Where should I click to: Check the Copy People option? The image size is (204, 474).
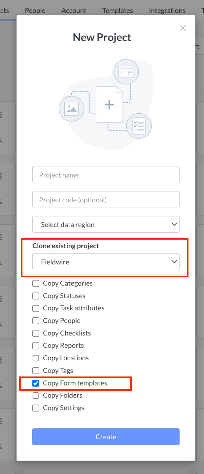(36, 321)
